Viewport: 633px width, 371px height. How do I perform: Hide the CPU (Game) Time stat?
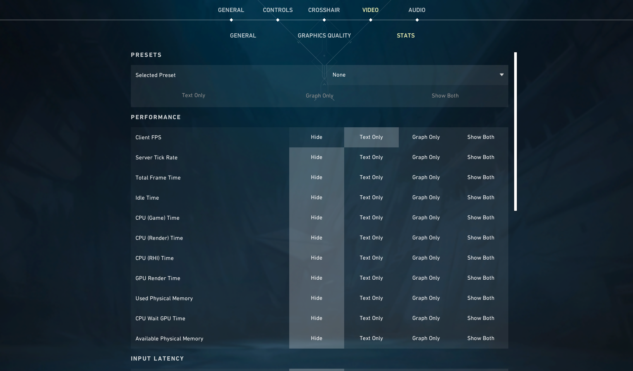coord(316,218)
